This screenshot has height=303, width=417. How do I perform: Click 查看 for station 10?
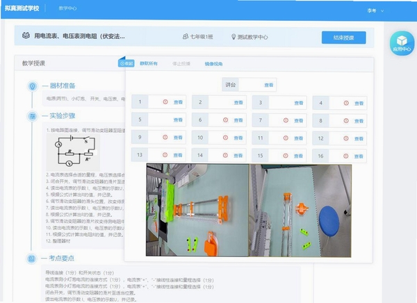[238, 138]
